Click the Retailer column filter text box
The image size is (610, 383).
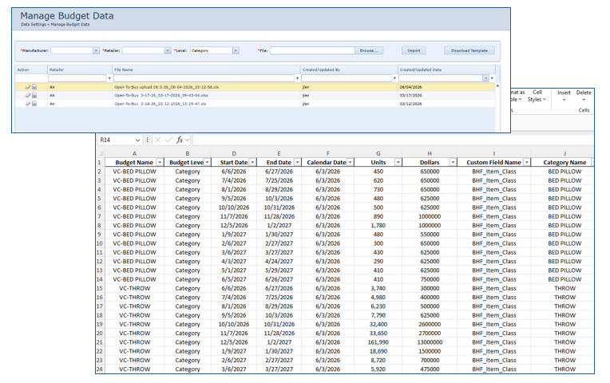[77, 78]
